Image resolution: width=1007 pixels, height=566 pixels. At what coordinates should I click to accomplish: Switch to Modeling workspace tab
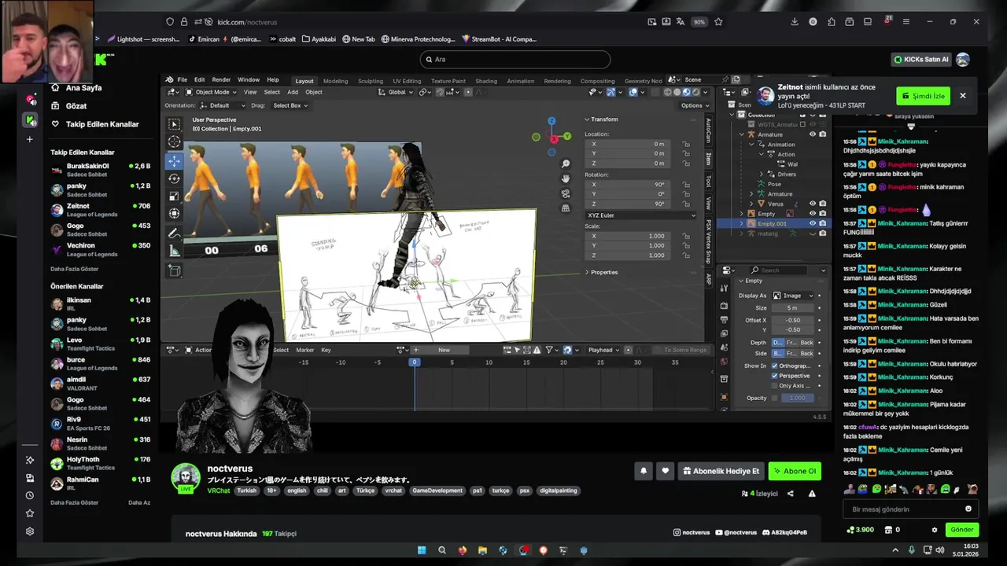point(335,81)
